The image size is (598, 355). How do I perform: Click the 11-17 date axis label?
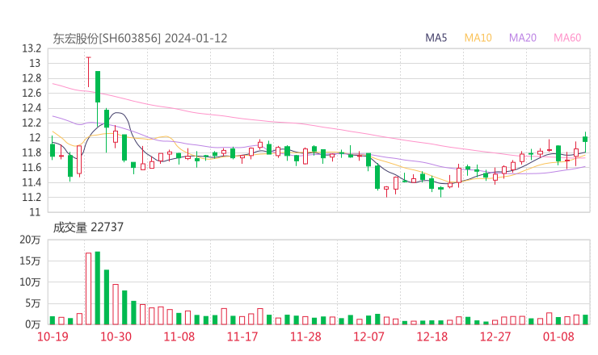point(242,336)
